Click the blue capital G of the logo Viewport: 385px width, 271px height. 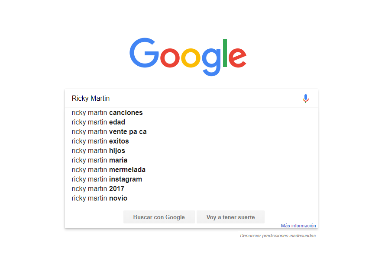(x=144, y=53)
